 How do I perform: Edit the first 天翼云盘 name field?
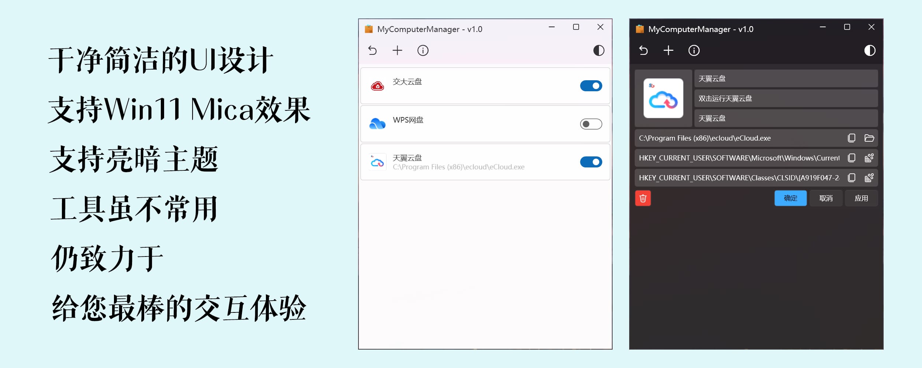(786, 79)
